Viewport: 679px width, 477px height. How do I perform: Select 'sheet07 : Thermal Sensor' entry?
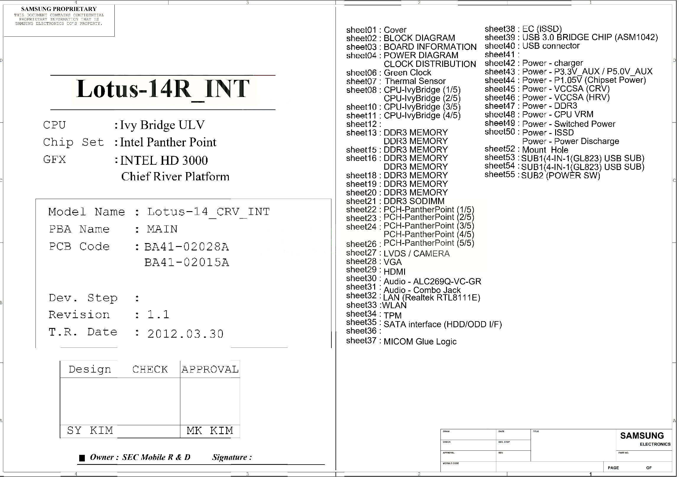point(396,81)
